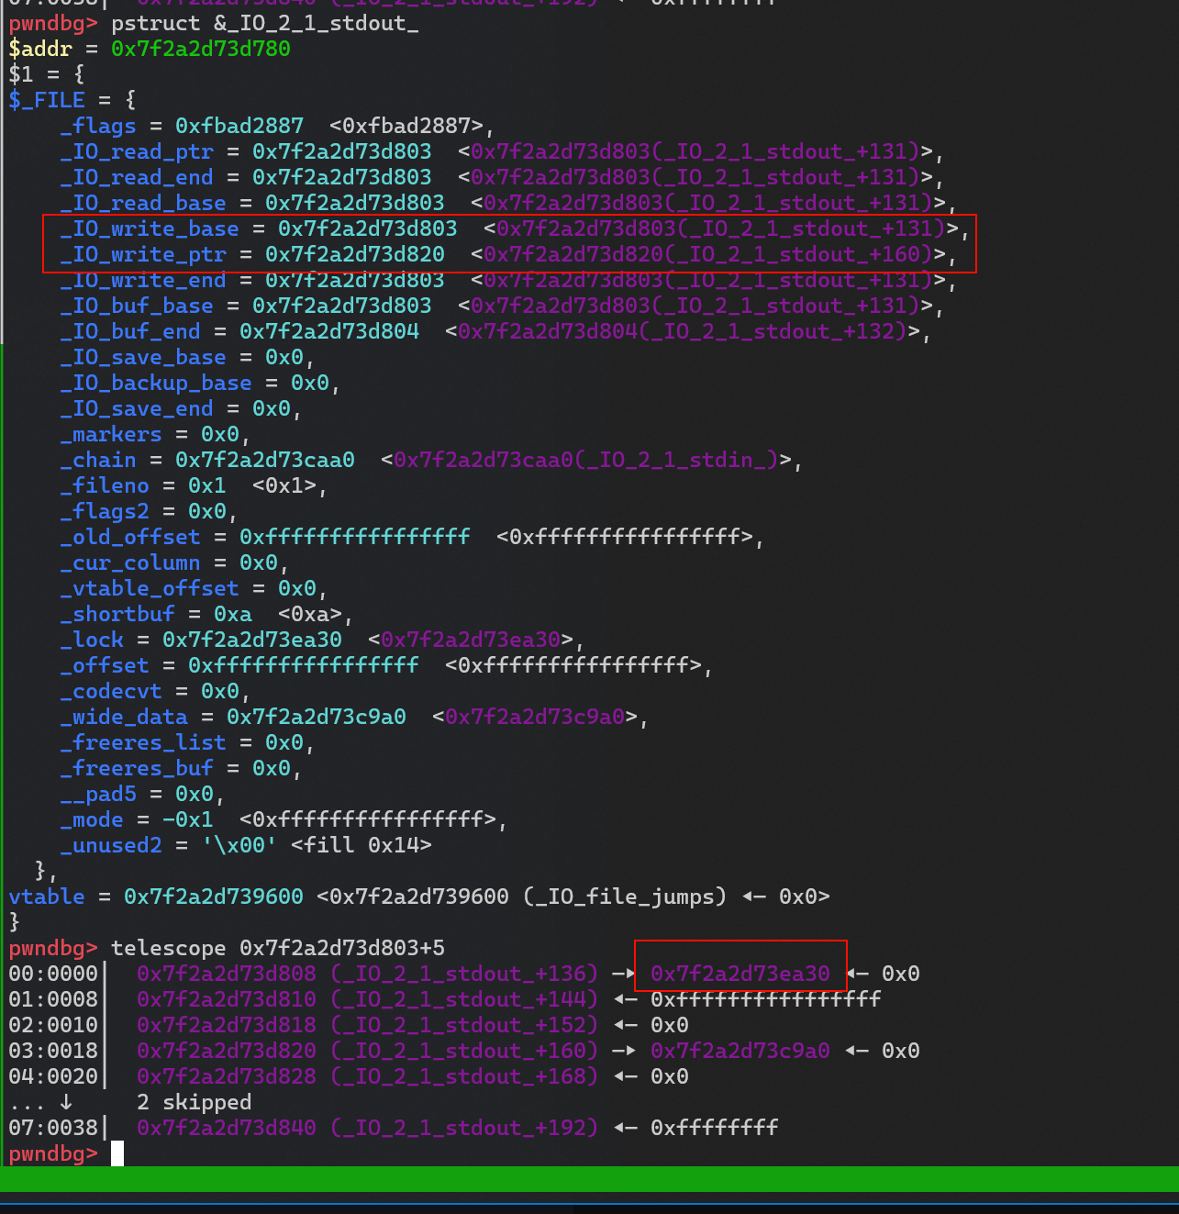Select pointer target 0x7f2a2d73c9a0 in telescope output
The image size is (1179, 1214).
(740, 1051)
